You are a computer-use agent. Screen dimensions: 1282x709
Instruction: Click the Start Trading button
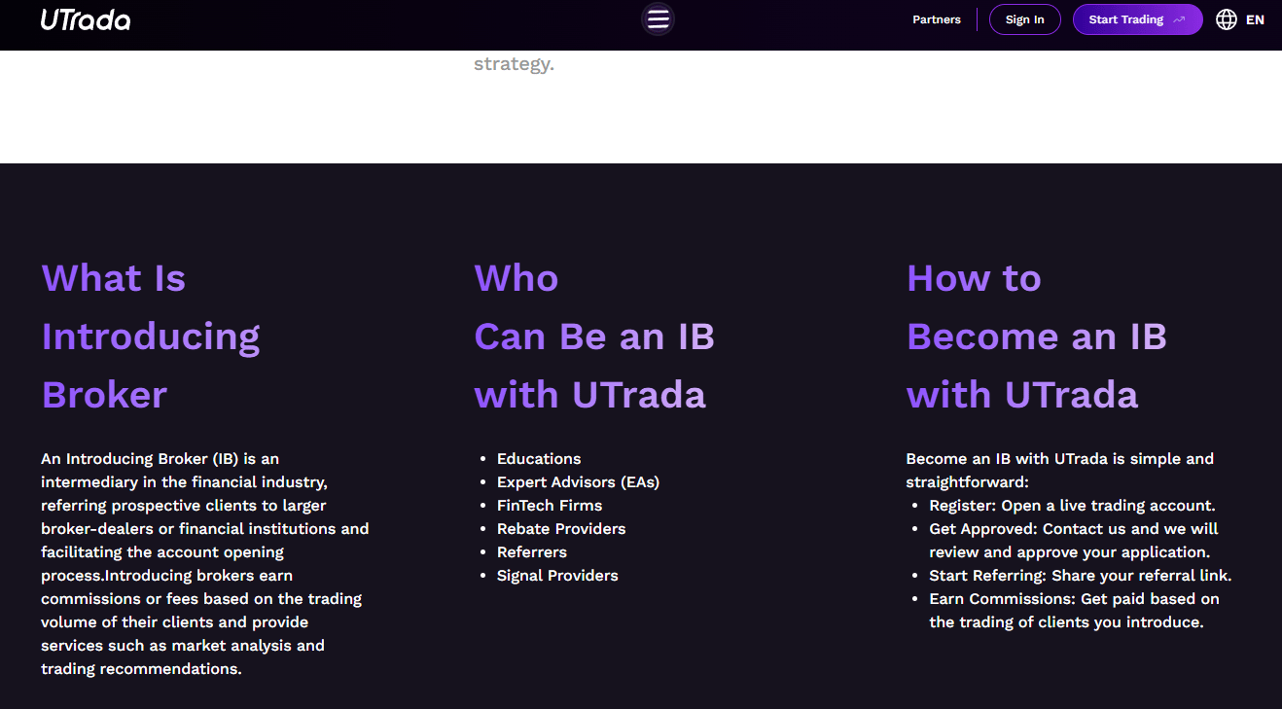tap(1138, 19)
